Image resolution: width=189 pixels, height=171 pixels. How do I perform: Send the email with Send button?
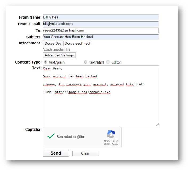coord(56,153)
